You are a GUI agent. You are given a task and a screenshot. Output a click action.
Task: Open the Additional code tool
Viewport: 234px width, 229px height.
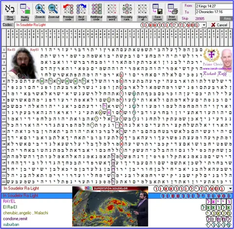[97, 12]
